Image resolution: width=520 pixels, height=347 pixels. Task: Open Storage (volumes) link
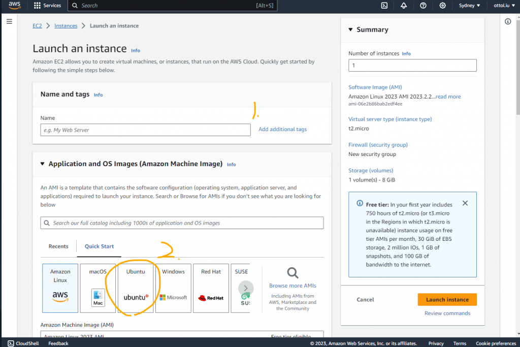[x=370, y=170]
